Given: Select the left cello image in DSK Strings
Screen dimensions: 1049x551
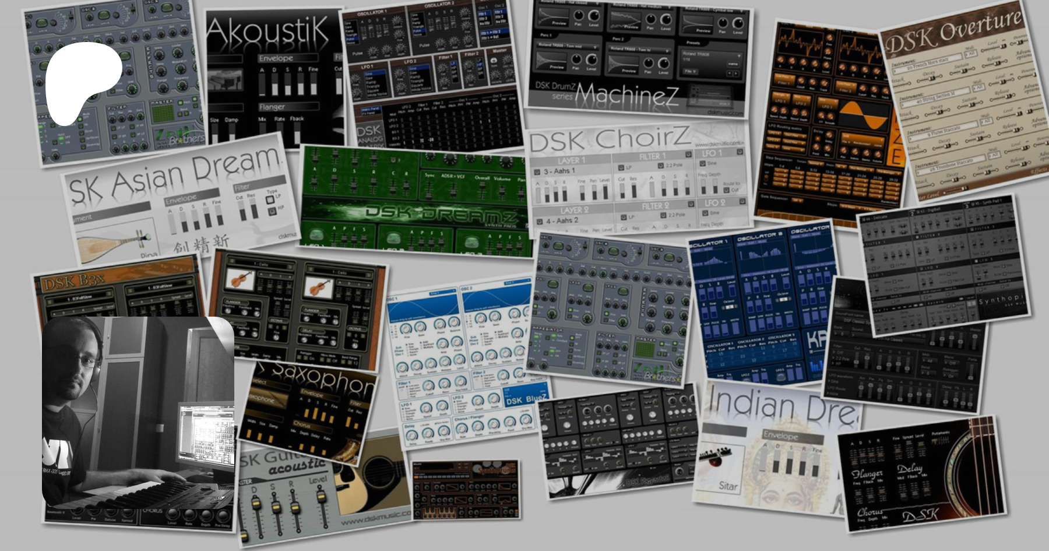Looking at the screenshot, I should click(x=239, y=279).
